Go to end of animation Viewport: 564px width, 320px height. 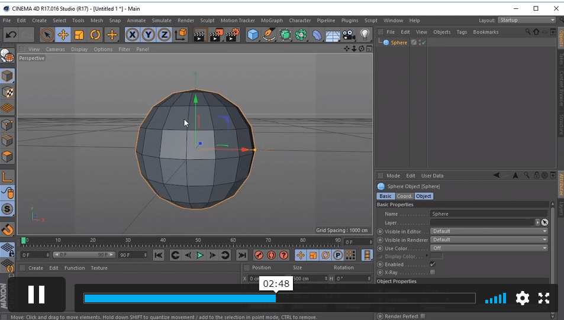click(242, 256)
